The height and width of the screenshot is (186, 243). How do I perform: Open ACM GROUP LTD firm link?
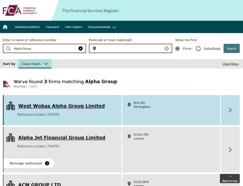39,184
